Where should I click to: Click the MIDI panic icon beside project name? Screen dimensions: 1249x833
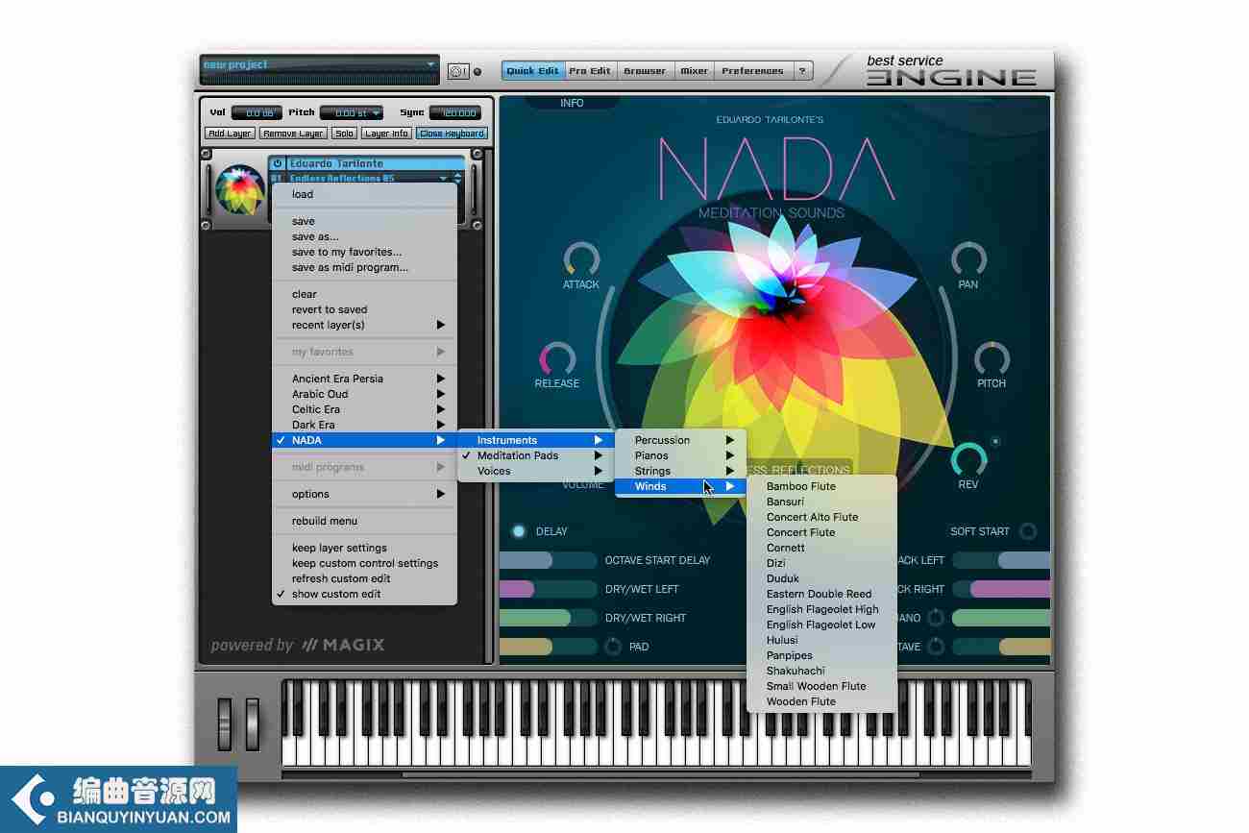point(458,71)
